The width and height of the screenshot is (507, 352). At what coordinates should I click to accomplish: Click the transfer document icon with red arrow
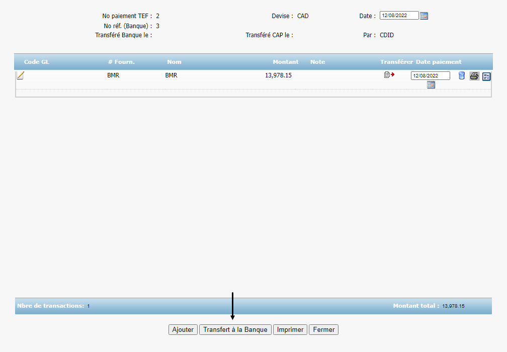tap(389, 75)
